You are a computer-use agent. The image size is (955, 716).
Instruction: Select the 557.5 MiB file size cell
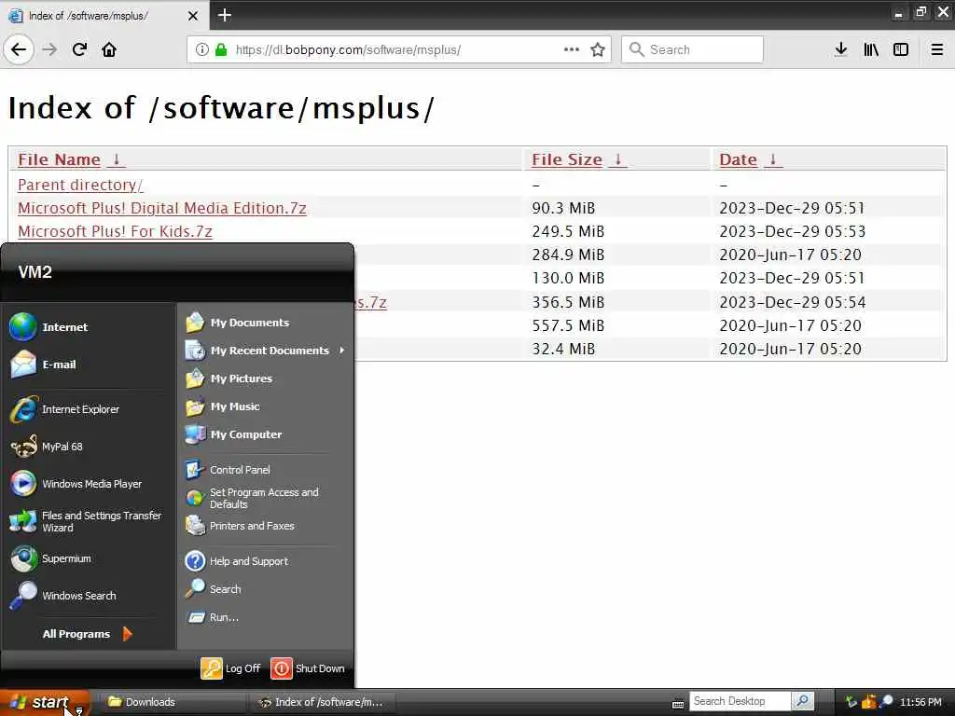pyautogui.click(x=568, y=325)
